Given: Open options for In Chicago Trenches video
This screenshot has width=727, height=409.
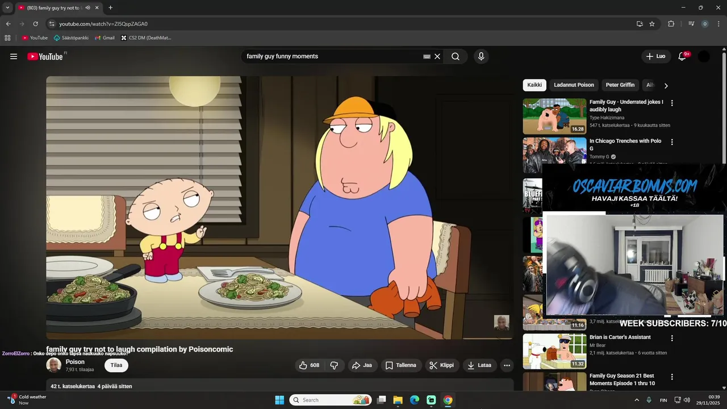Looking at the screenshot, I should point(672,142).
